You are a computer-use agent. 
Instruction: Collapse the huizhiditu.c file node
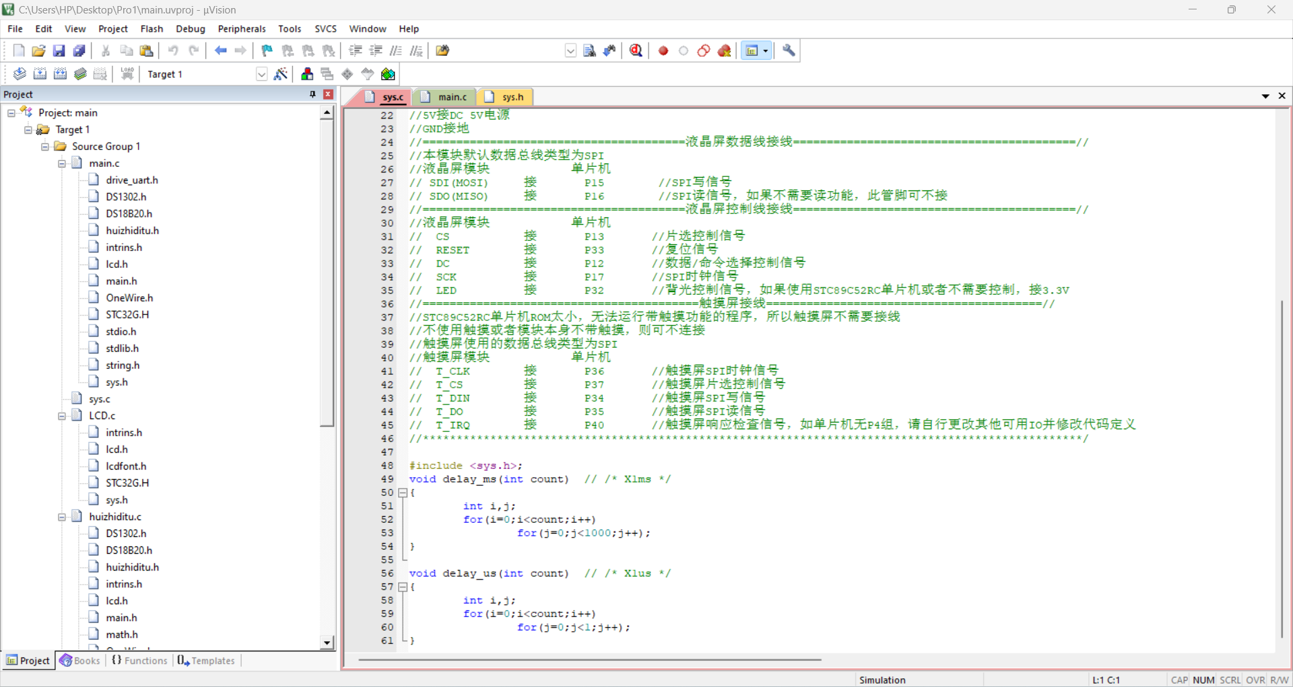pos(62,517)
